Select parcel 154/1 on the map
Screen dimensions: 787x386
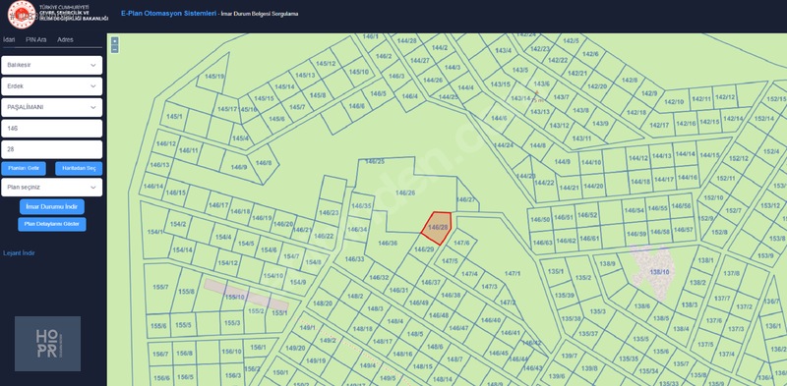pyautogui.click(x=154, y=232)
